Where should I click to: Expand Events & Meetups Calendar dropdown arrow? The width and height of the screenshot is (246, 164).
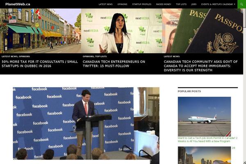click(x=235, y=4)
